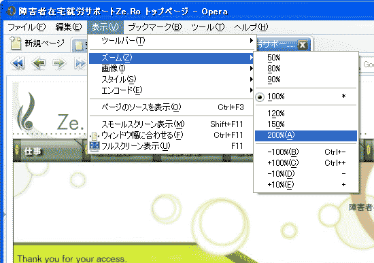Choose +10% zoom increment option

tap(306, 185)
